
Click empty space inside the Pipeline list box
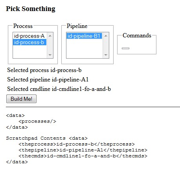pyautogui.click(x=84, y=48)
